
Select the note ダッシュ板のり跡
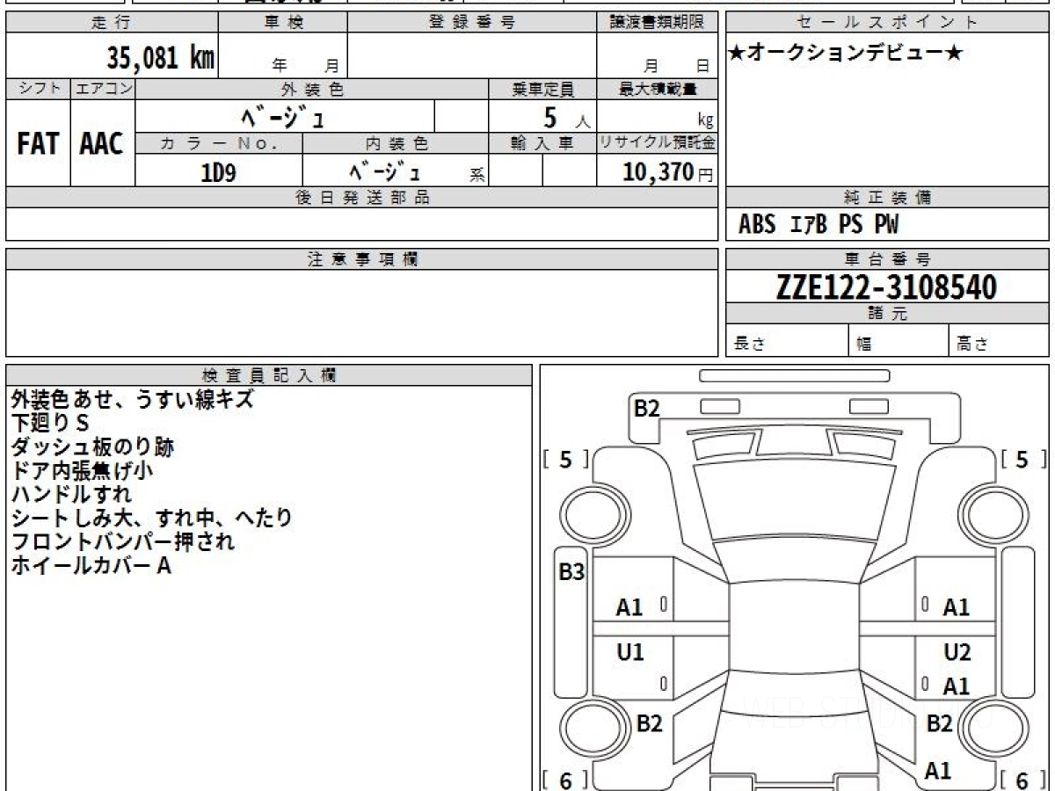click(92, 447)
